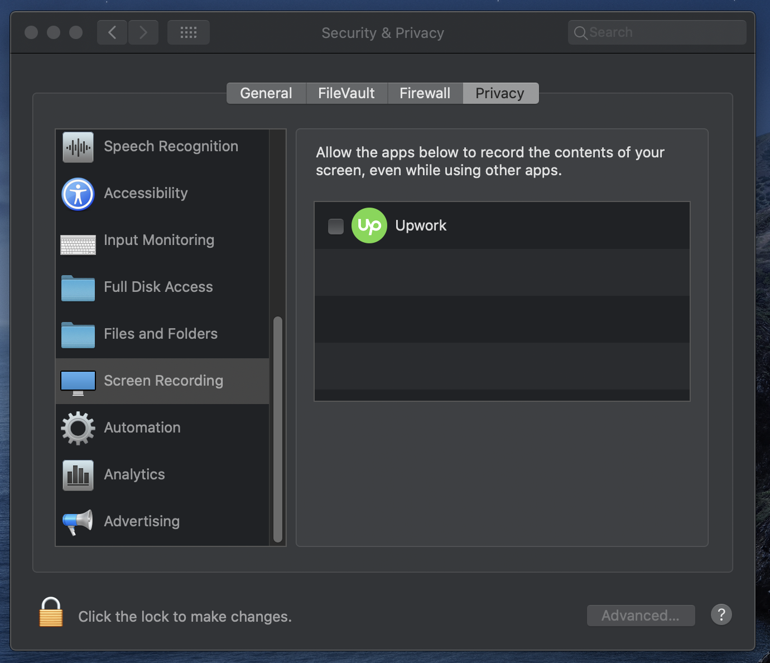Click the Screen Recording monitor icon
The image size is (770, 663).
tap(78, 383)
